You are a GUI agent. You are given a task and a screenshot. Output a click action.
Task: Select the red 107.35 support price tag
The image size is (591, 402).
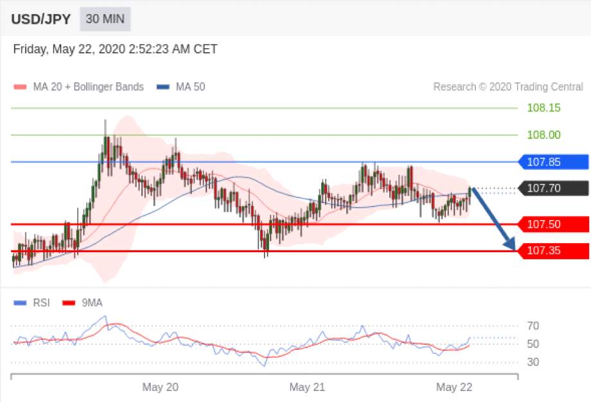[x=553, y=251]
